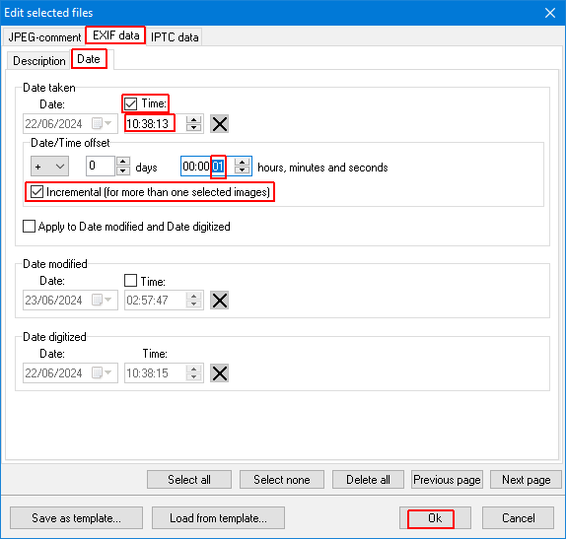Open the plus/minus offset sign dropdown
This screenshot has height=539, width=566.
coord(49,167)
